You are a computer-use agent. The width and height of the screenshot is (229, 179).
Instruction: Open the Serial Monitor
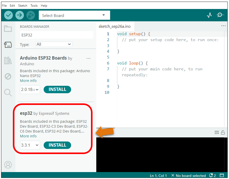pos(220,15)
